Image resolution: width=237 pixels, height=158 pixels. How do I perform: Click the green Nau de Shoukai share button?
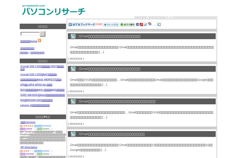pyautogui.click(x=128, y=24)
